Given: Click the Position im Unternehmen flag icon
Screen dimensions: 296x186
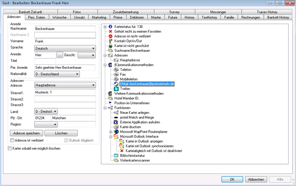Looking at the screenshot, I should click(110, 103).
